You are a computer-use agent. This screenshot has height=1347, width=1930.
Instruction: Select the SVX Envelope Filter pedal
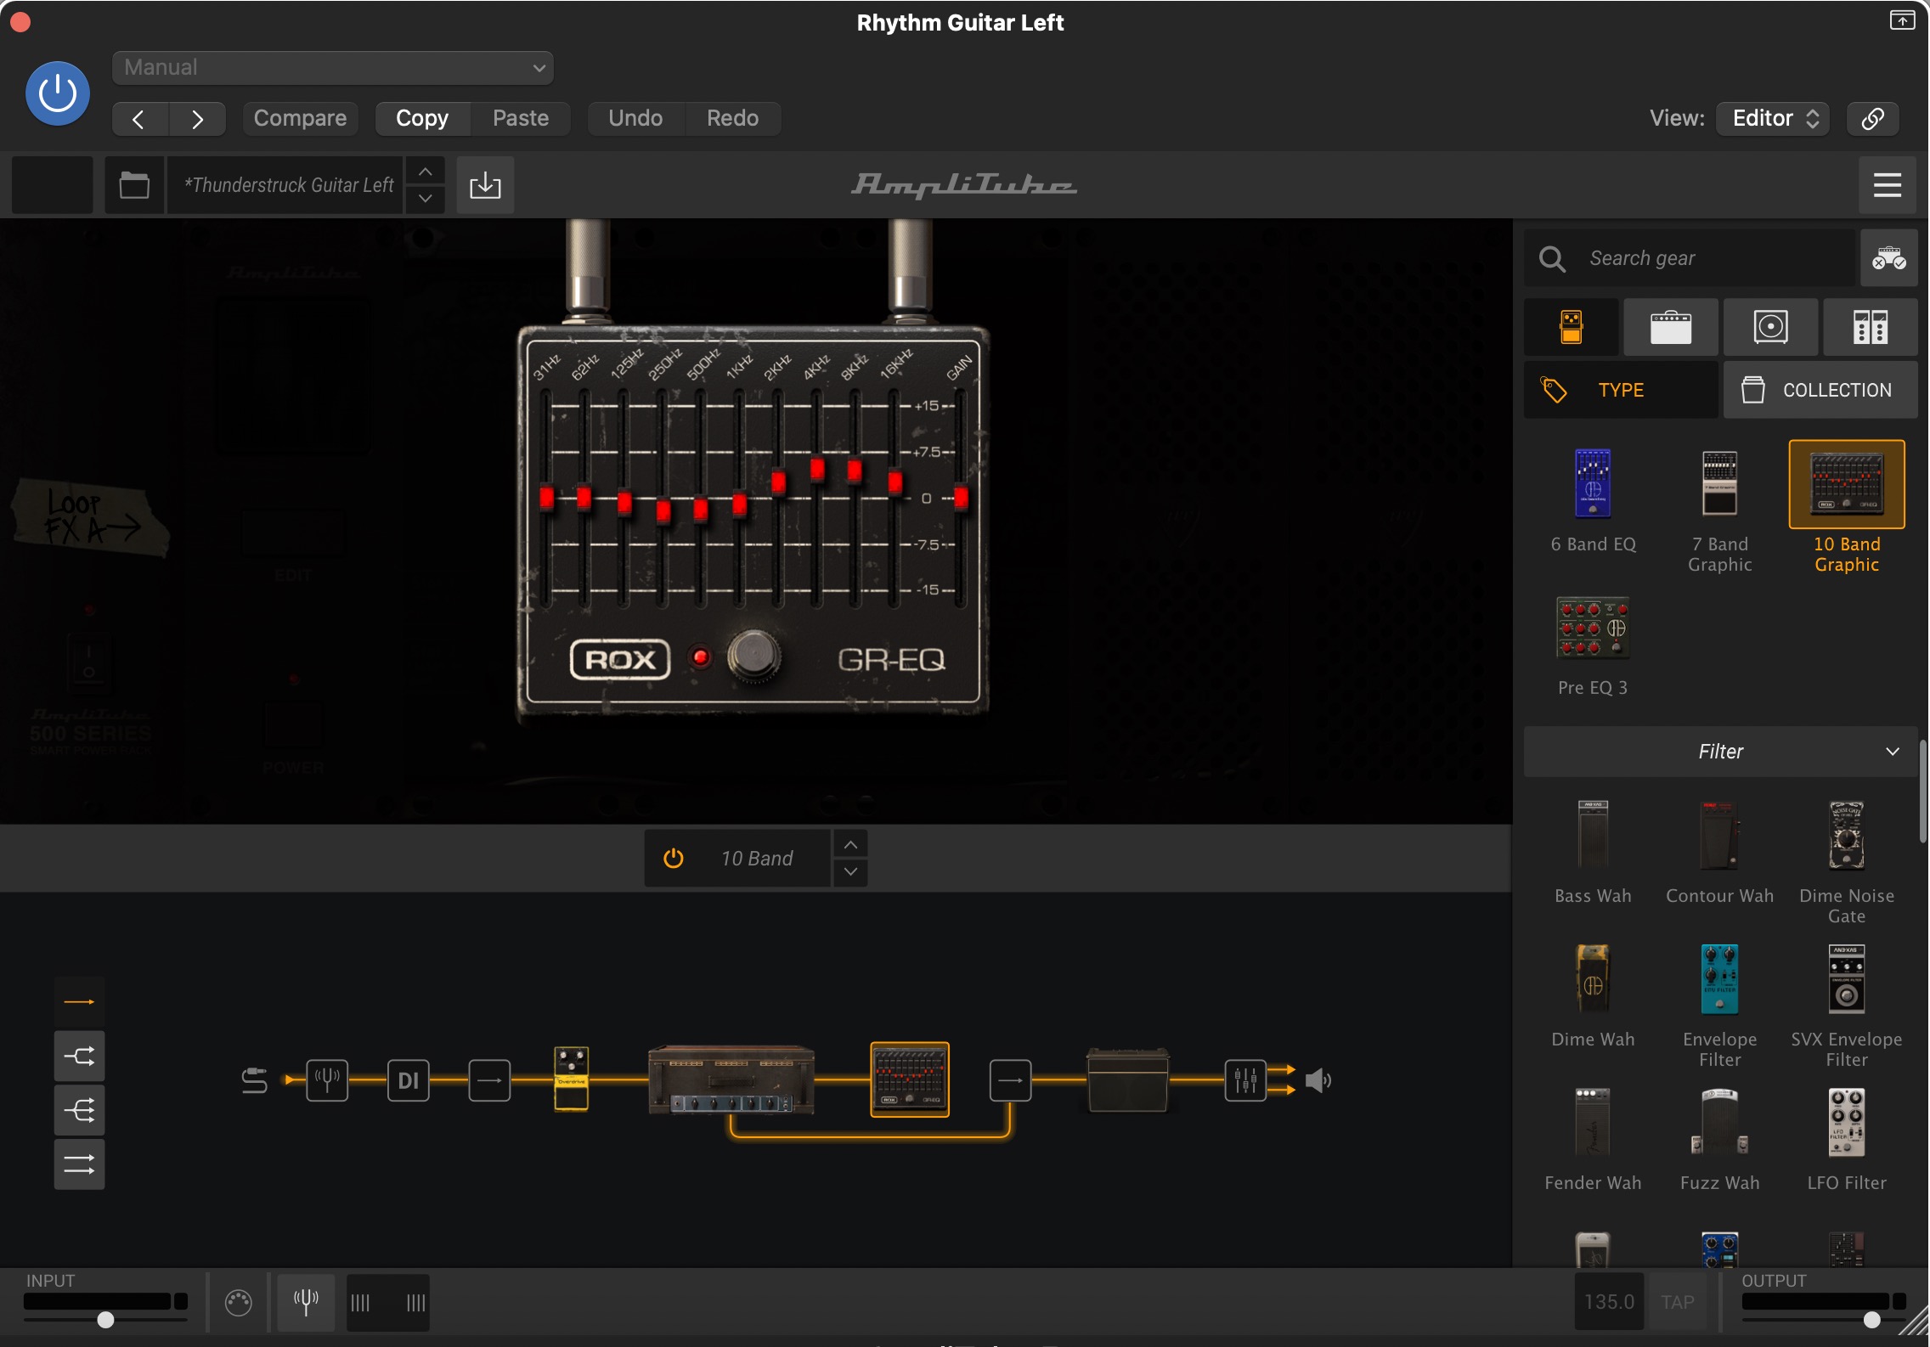(x=1847, y=1006)
